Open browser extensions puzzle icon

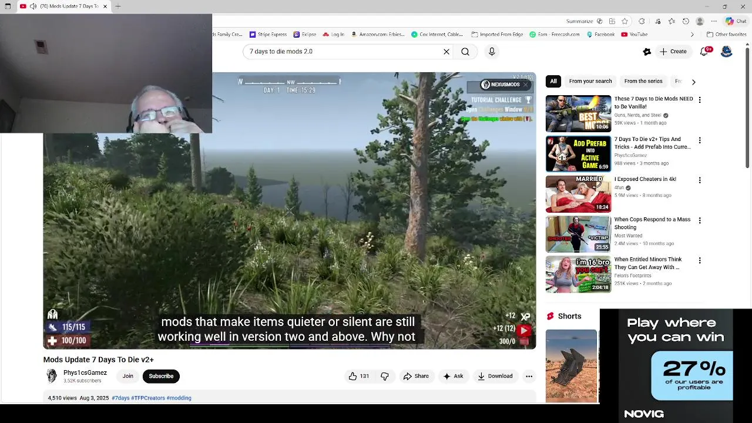pos(642,21)
